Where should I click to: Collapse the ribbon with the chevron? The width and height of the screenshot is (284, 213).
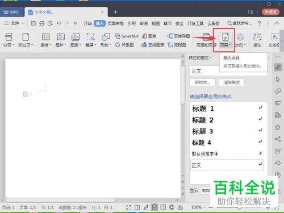(x=277, y=23)
